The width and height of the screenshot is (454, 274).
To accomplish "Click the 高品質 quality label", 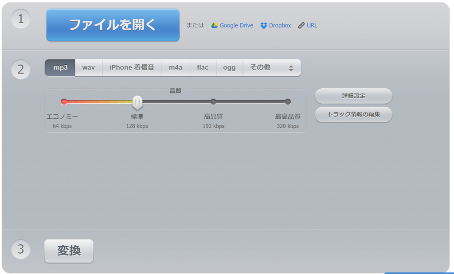I will [213, 117].
